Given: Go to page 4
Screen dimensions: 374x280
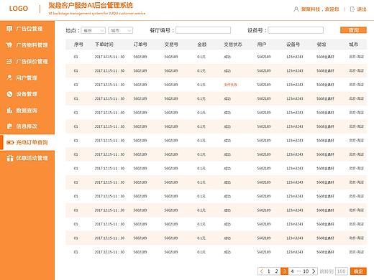Looking at the screenshot, I should pyautogui.click(x=292, y=271).
